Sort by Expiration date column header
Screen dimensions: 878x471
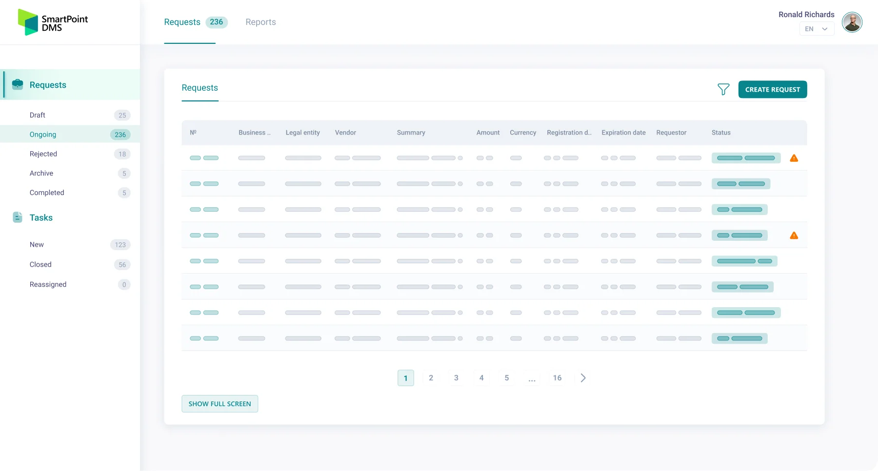tap(623, 133)
